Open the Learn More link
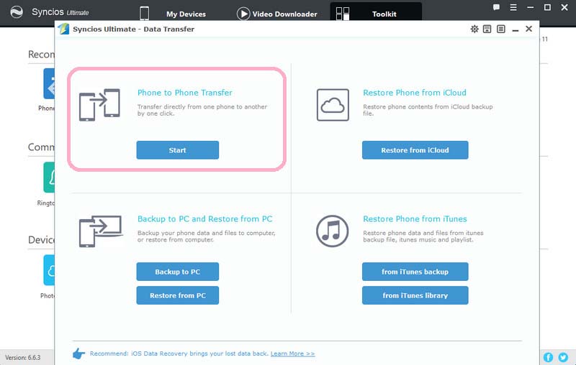 [x=293, y=354]
